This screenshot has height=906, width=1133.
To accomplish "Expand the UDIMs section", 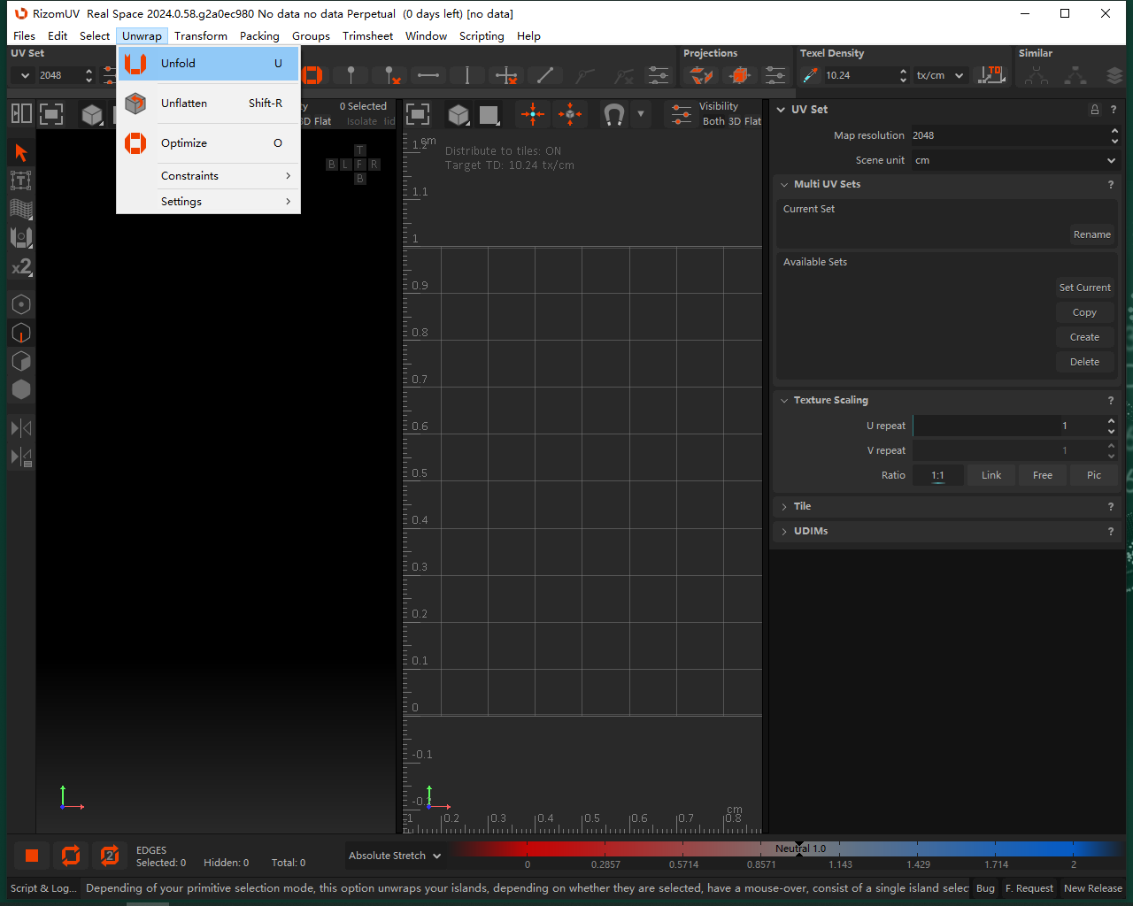I will point(784,531).
